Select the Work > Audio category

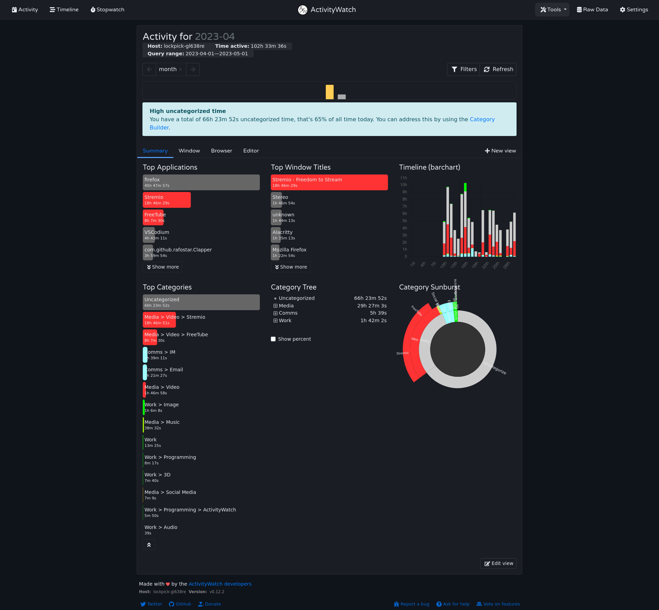click(x=161, y=530)
